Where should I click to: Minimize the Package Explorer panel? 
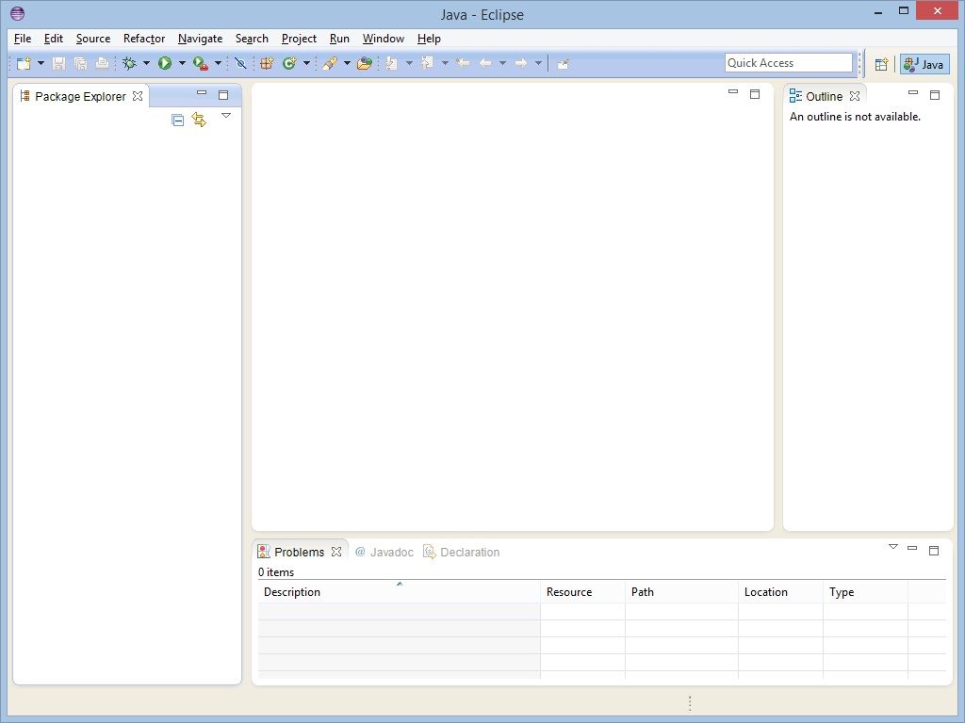point(202,93)
